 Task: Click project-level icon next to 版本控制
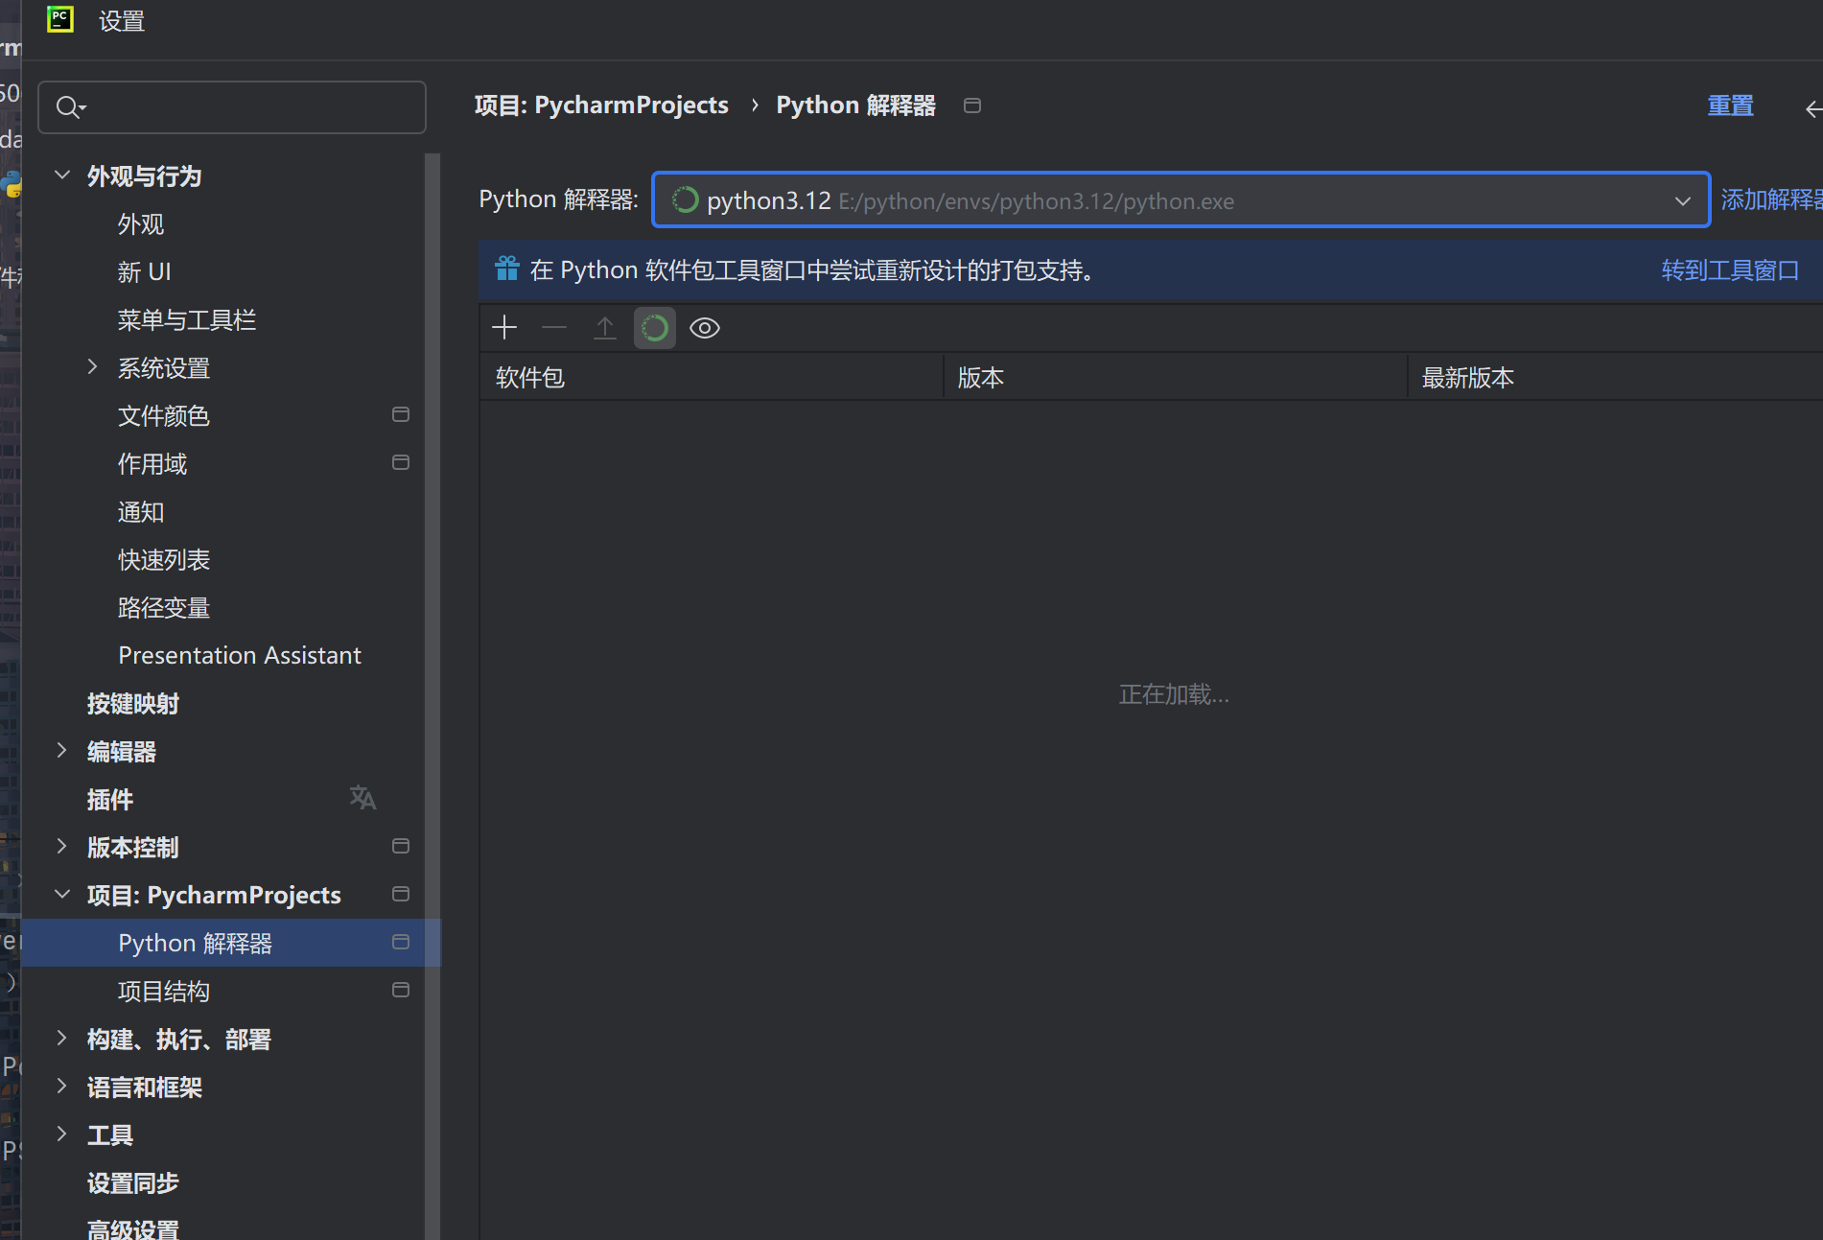[401, 846]
